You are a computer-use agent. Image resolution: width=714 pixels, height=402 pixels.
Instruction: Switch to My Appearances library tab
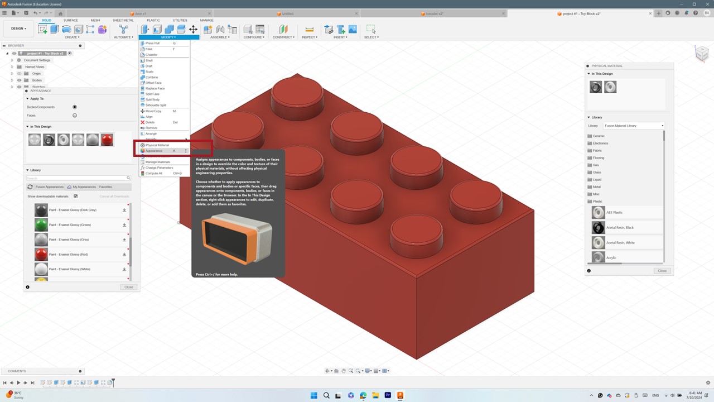coord(81,187)
